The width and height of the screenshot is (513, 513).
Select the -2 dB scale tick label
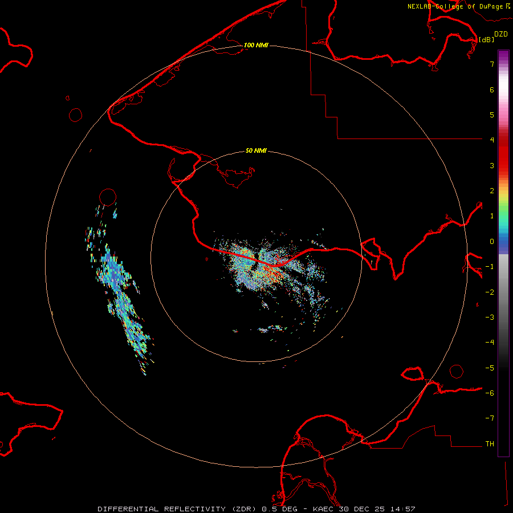pos(490,292)
